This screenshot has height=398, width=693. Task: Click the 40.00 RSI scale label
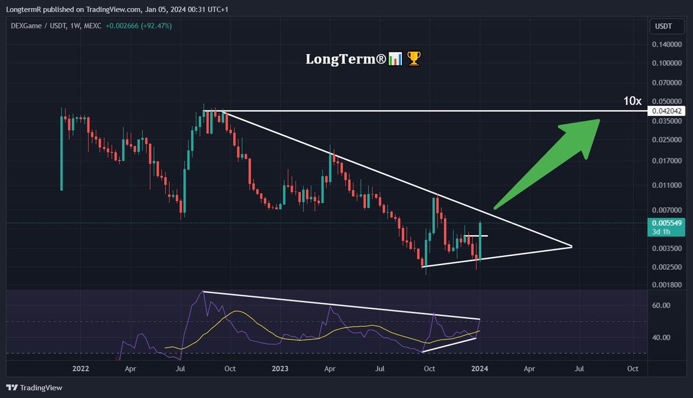pyautogui.click(x=661, y=338)
